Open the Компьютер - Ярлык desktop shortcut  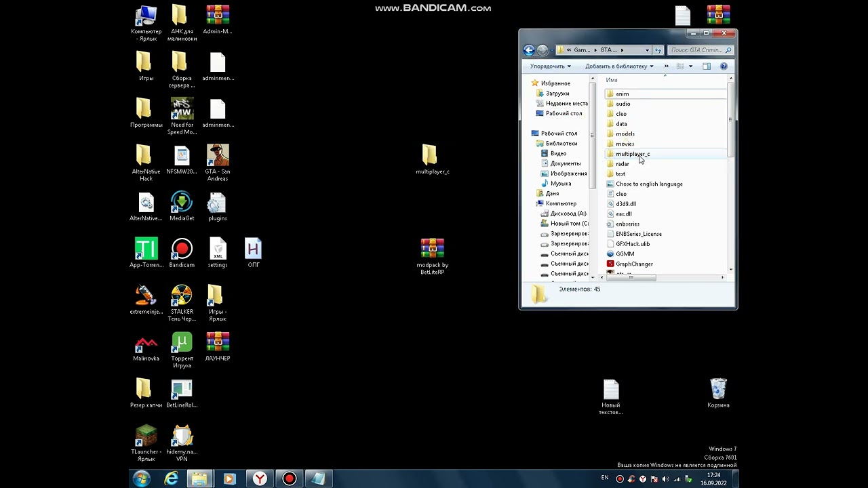pos(146,23)
